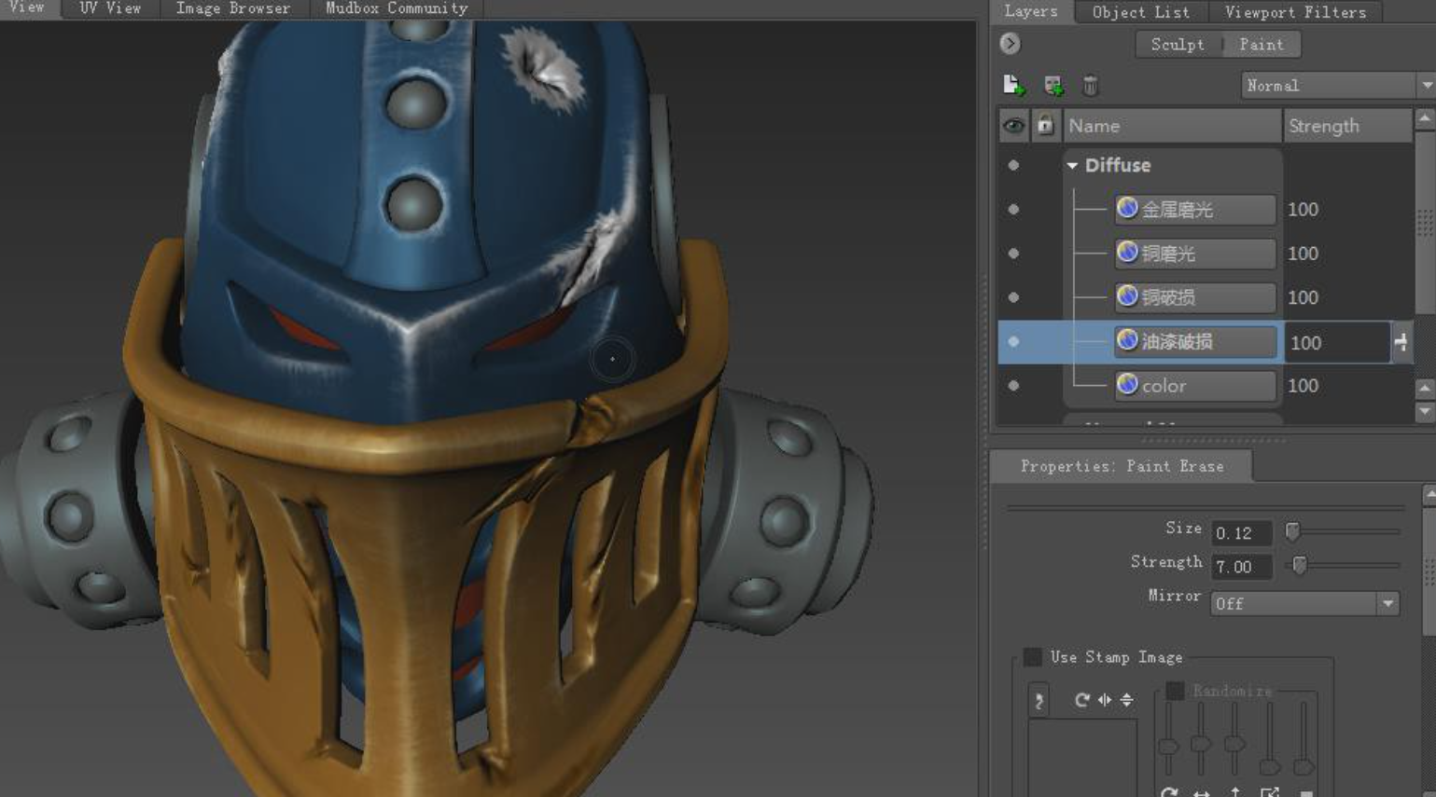Viewport: 1436px width, 797px height.
Task: Rotate the stamp image icon
Action: click(x=1081, y=699)
